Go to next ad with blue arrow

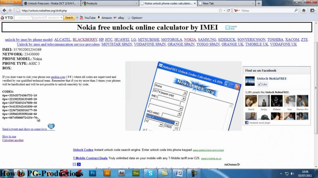coord(79,164)
